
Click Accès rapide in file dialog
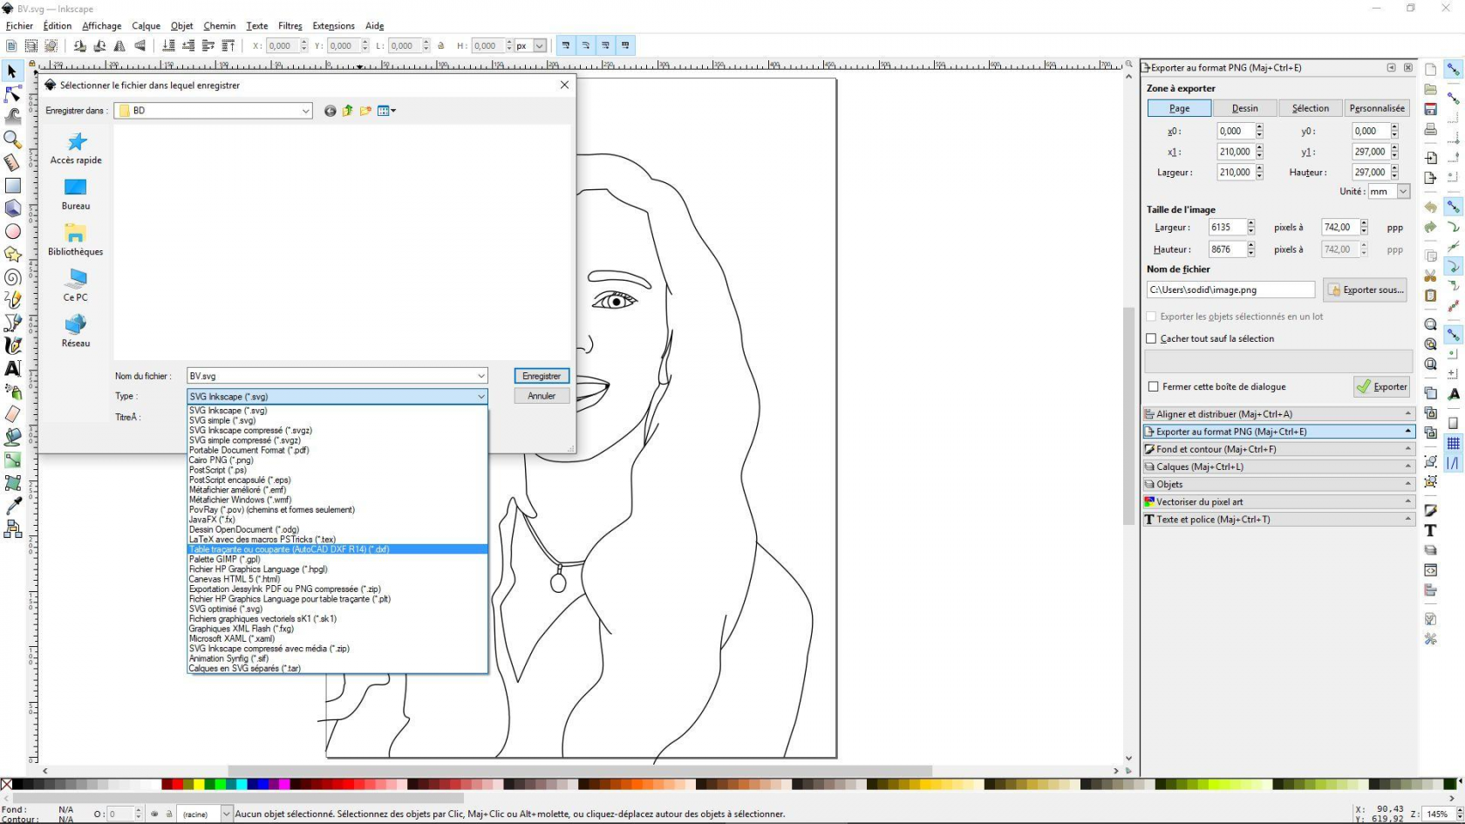(x=76, y=148)
